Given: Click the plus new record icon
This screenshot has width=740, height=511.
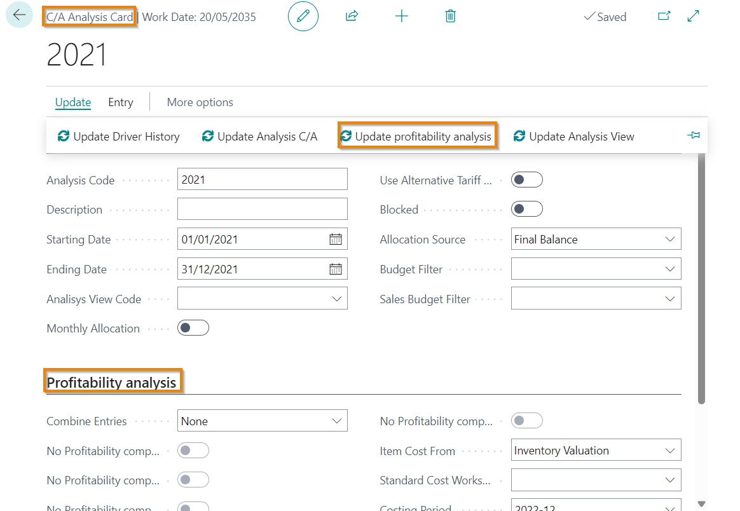Looking at the screenshot, I should [x=402, y=16].
